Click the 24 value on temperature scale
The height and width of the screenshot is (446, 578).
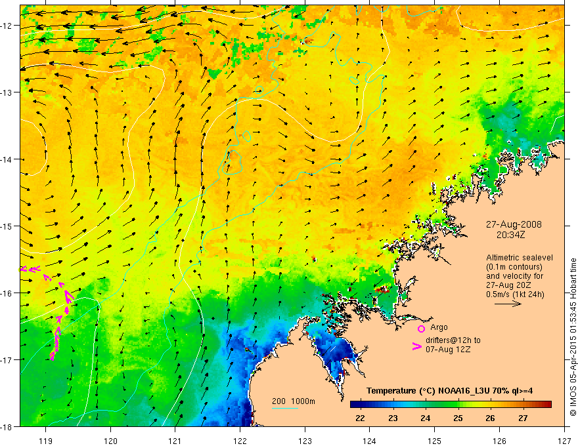point(426,418)
